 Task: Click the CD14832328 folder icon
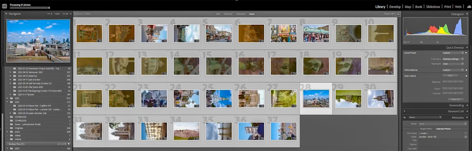12,117
